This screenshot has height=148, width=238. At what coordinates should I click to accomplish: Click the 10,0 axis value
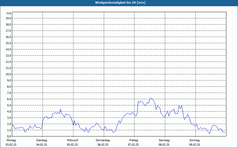click(x=9, y=74)
